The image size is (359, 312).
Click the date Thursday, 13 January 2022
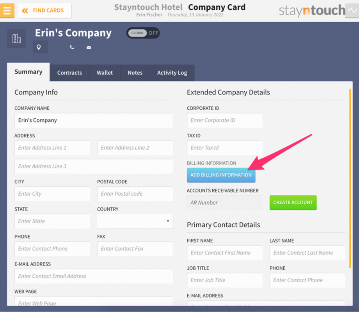pos(195,15)
